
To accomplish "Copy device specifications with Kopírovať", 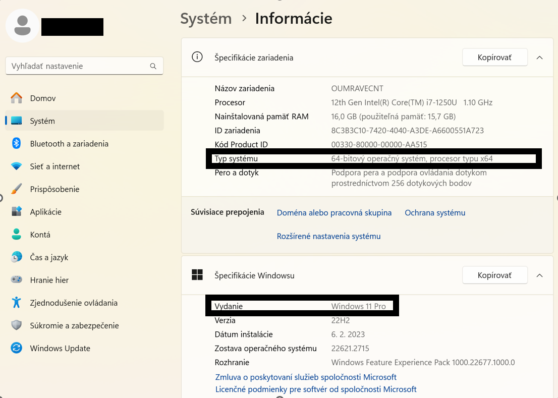I will point(494,58).
